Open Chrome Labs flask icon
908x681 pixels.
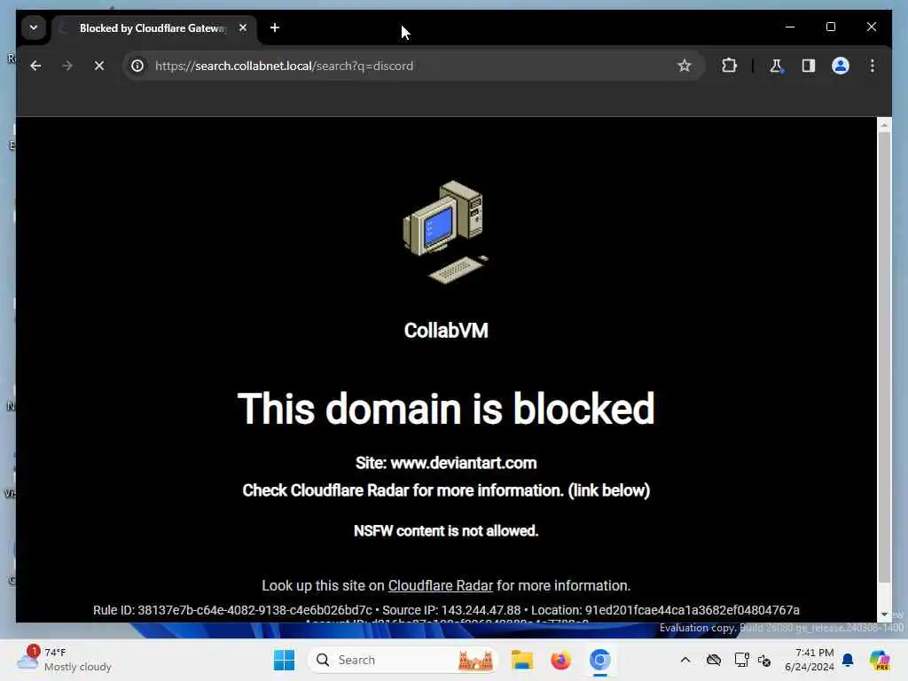[x=776, y=66]
